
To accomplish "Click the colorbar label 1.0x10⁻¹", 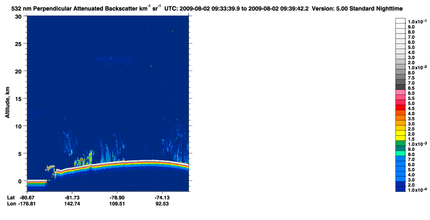I will pyautogui.click(x=417, y=21).
